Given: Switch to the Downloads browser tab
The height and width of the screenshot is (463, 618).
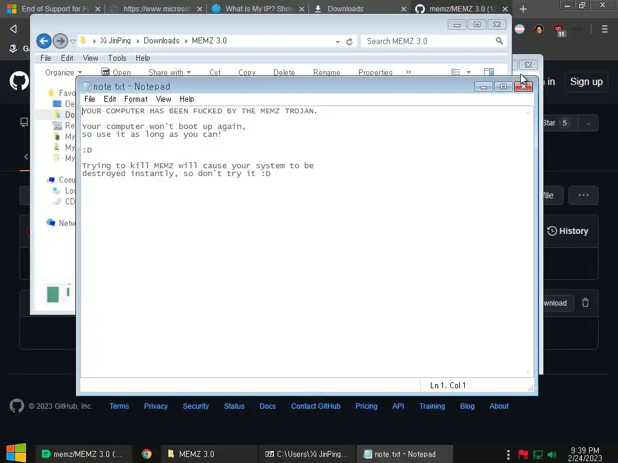Looking at the screenshot, I should [360, 8].
